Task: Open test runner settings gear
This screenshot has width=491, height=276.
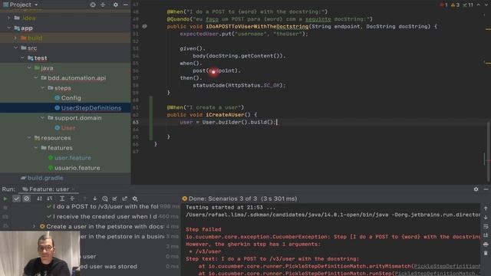Action: point(135,199)
